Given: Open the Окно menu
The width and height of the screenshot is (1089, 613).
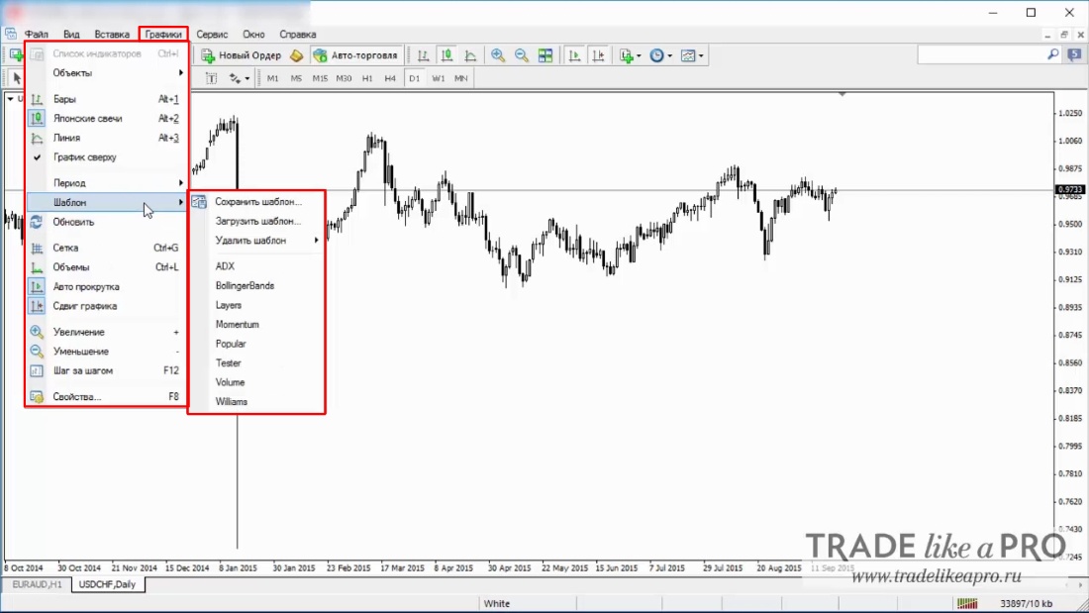Looking at the screenshot, I should click(253, 34).
